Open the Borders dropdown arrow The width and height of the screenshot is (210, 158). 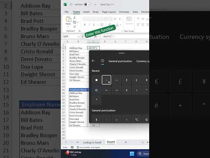pos(105,25)
